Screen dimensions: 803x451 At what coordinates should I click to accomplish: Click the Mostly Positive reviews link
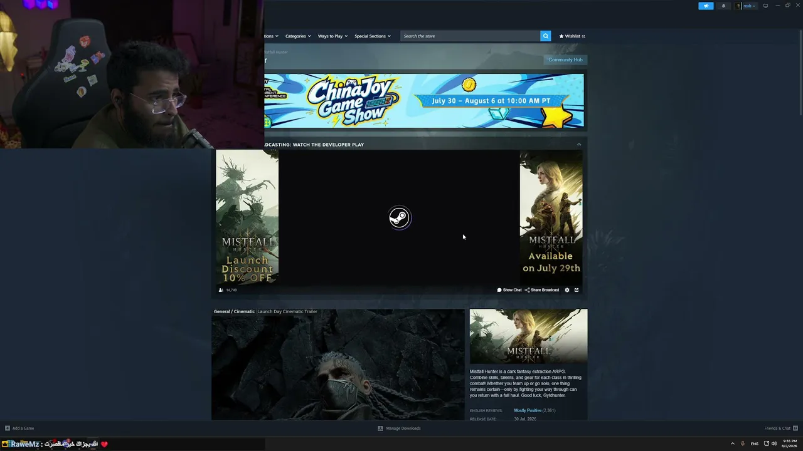528,410
